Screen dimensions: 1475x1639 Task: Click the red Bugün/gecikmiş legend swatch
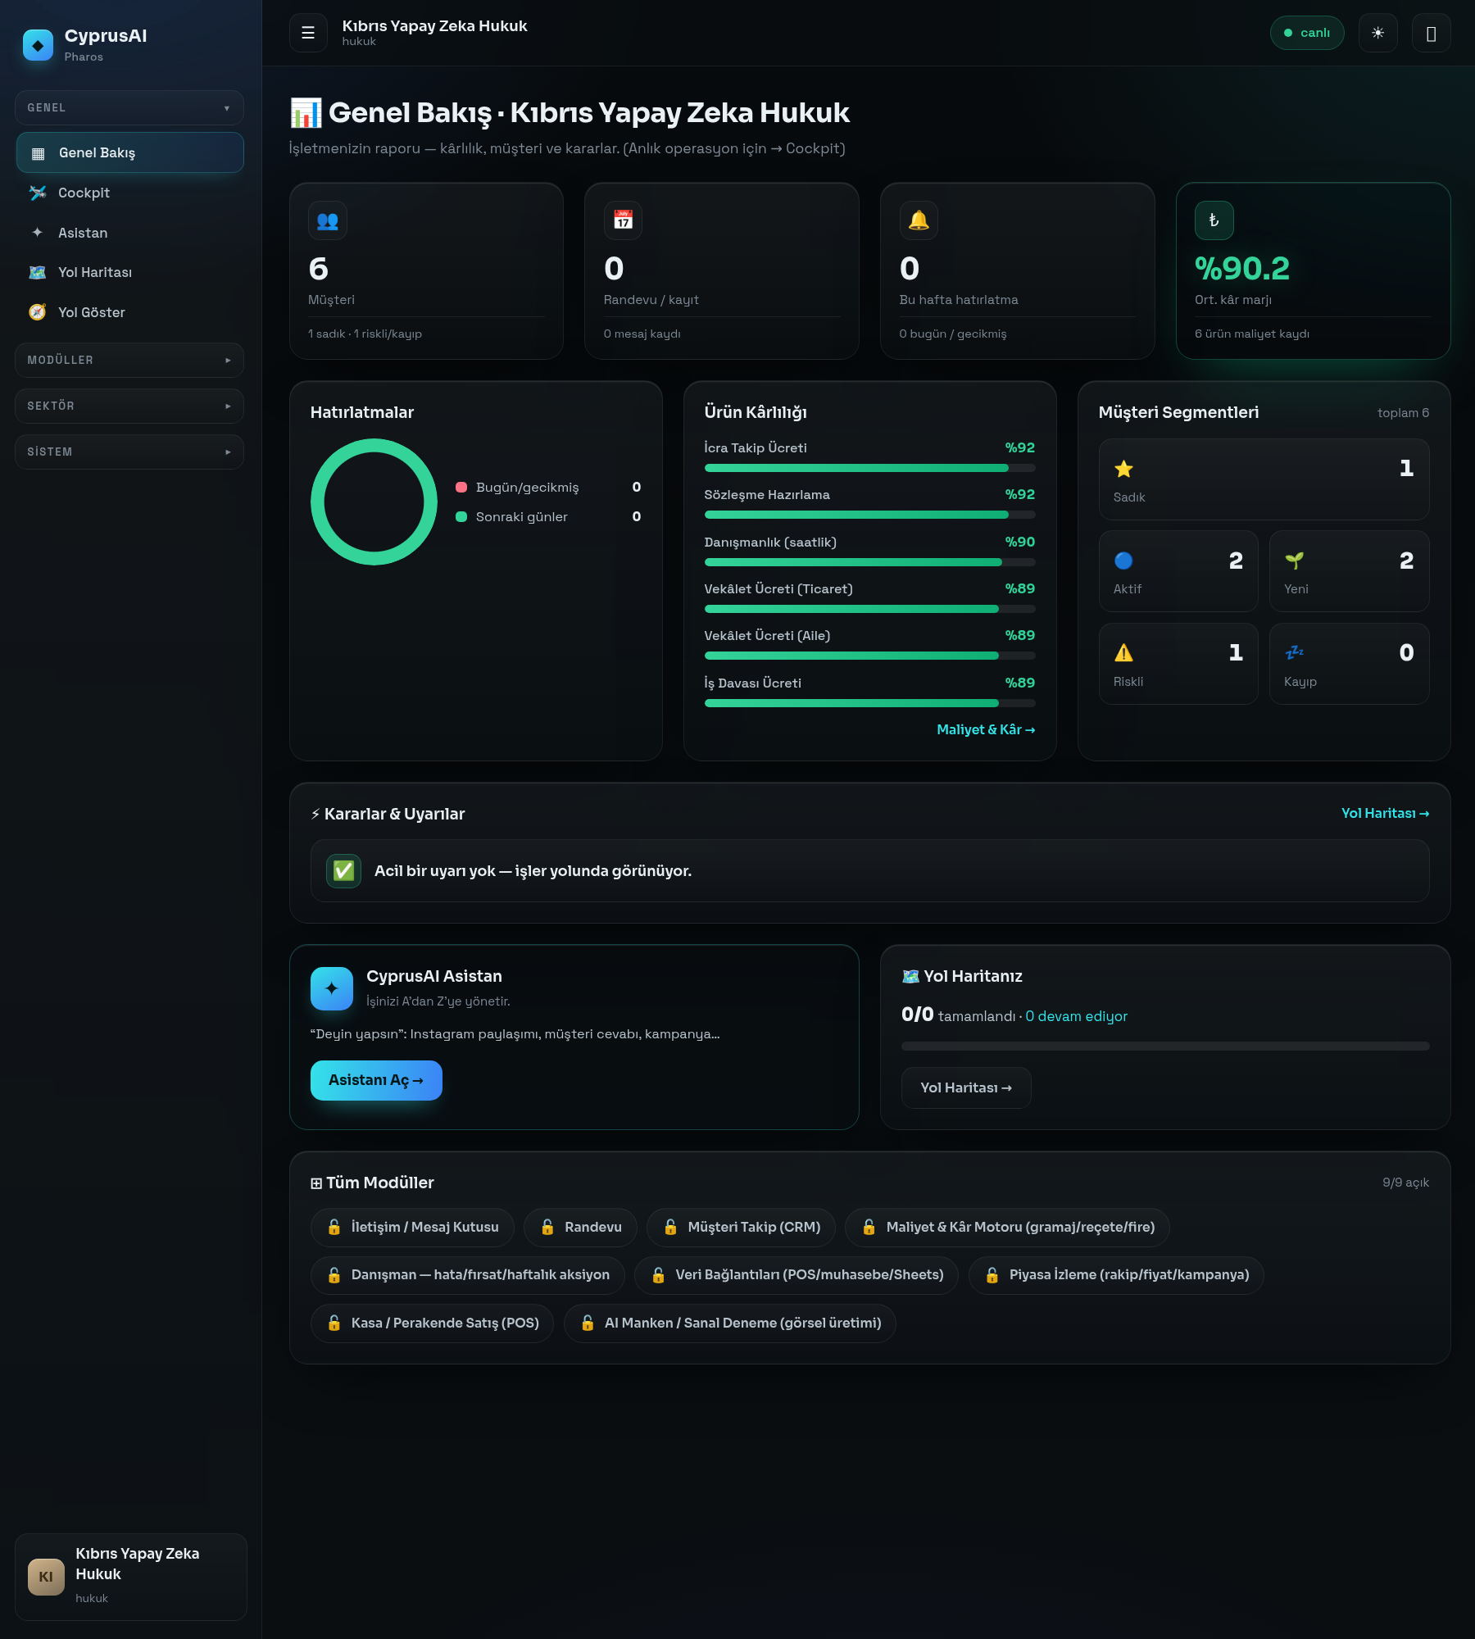pos(461,488)
